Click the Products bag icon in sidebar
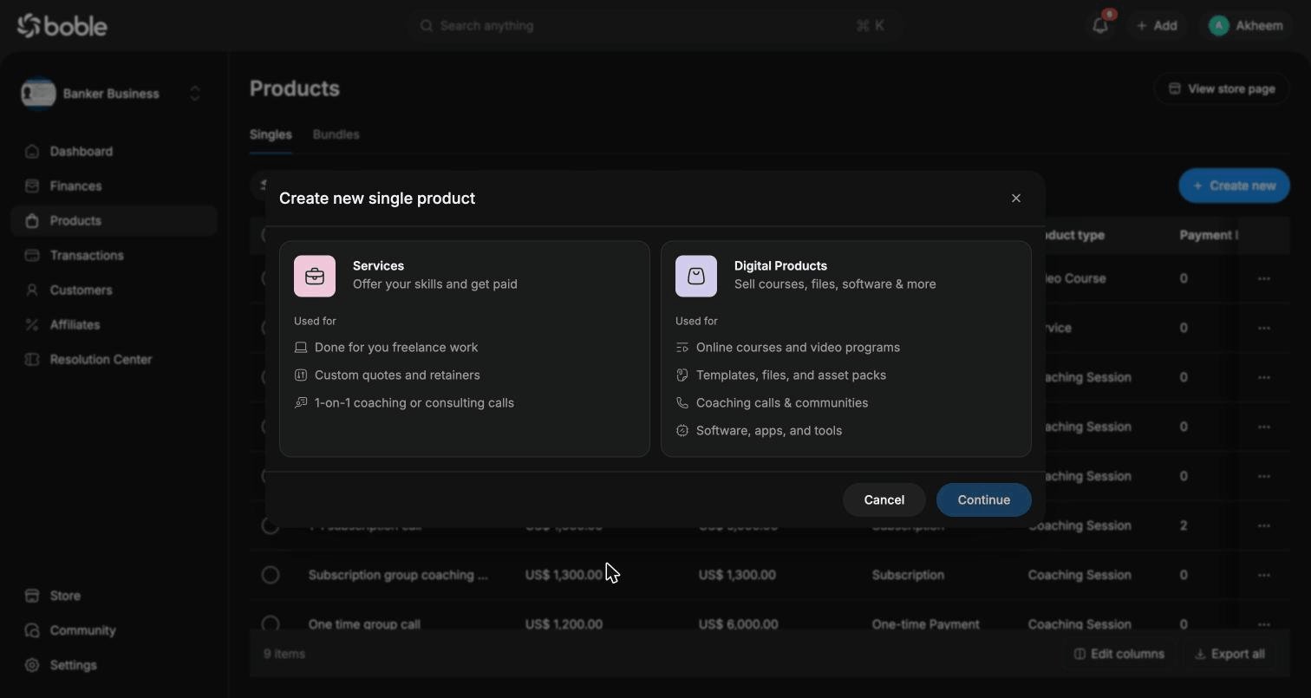 tap(32, 221)
